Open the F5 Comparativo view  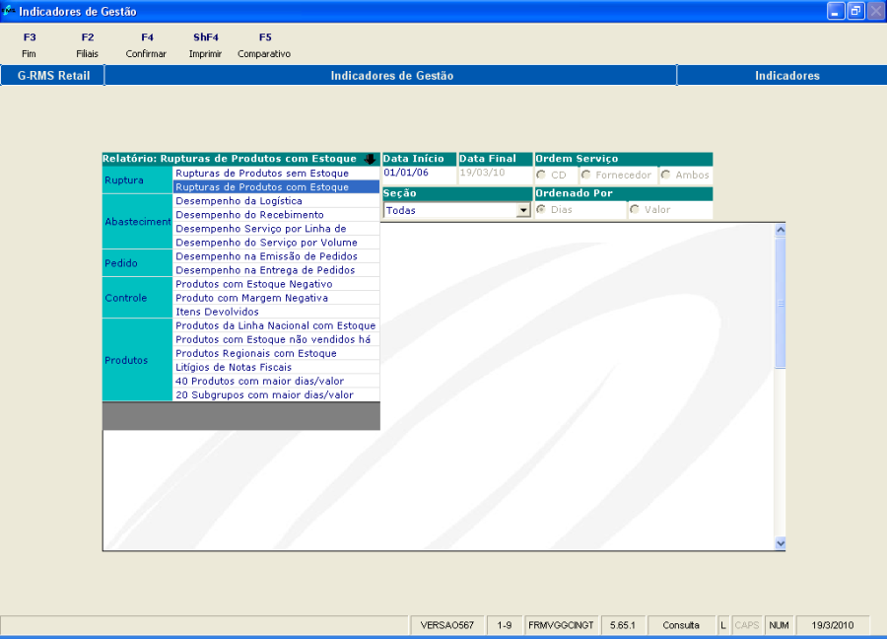click(264, 45)
